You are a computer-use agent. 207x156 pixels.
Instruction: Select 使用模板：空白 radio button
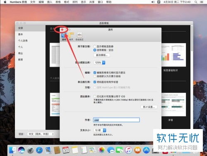(95, 50)
